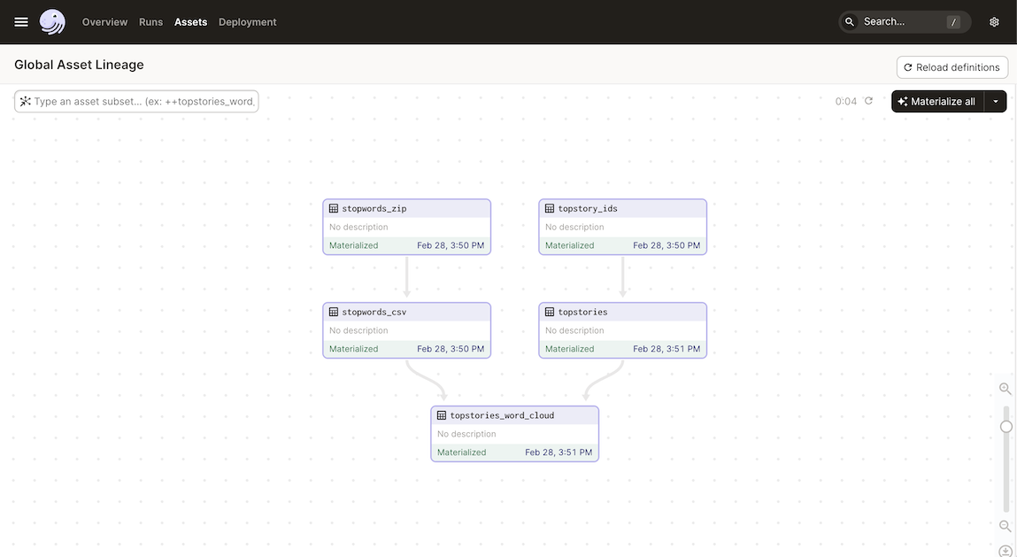1017x557 pixels.
Task: Click the table icon on stopwords_zip
Action: (x=334, y=209)
